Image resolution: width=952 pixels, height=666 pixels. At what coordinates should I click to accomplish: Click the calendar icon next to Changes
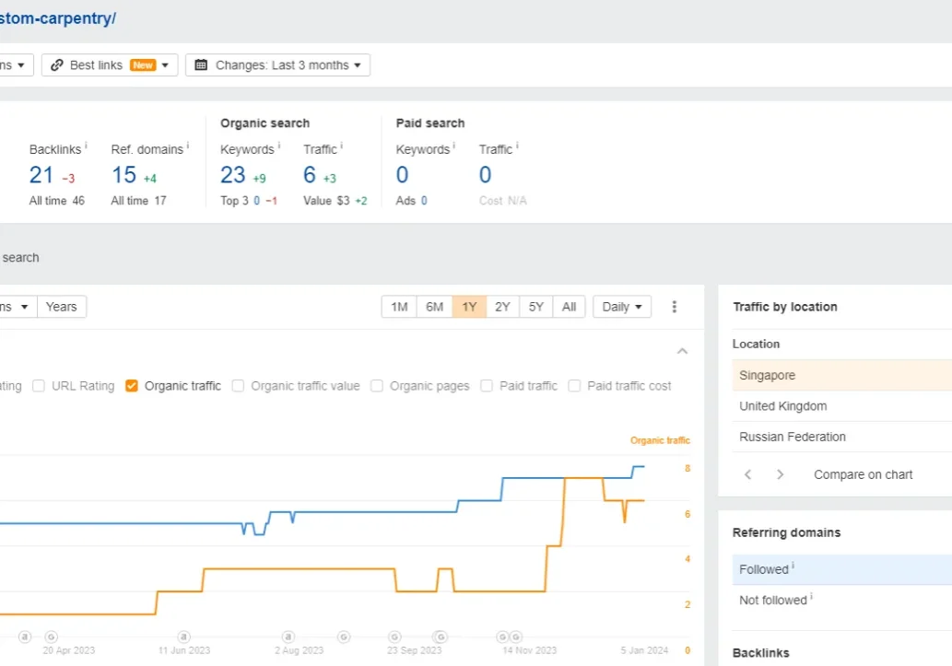pos(201,65)
